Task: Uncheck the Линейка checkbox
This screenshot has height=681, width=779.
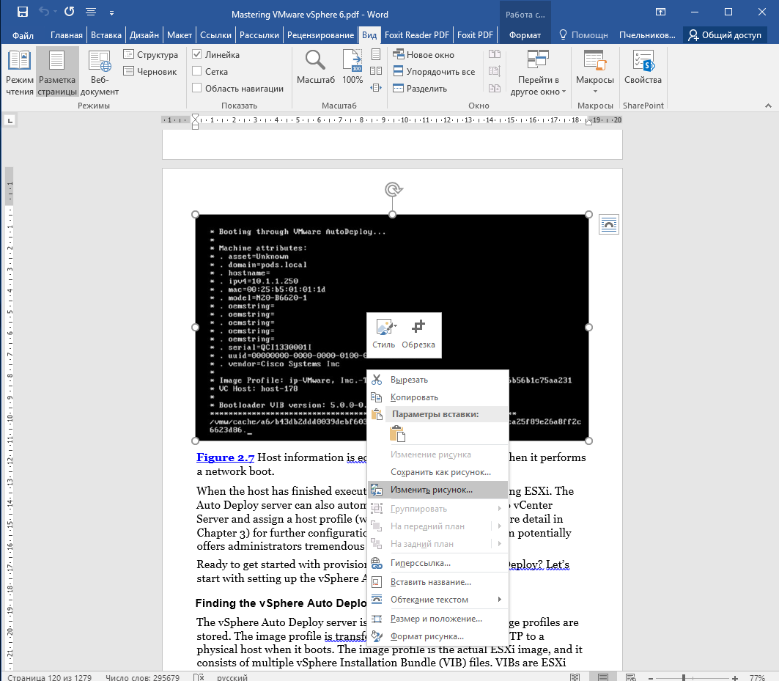Action: click(x=196, y=55)
